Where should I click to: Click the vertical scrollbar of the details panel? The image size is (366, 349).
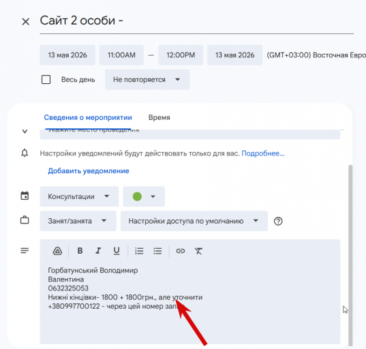(x=350, y=255)
